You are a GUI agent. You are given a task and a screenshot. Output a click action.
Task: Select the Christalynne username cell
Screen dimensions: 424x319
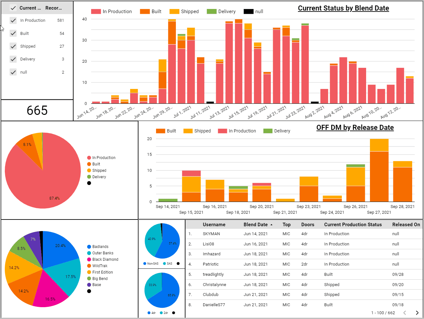coord(215,285)
